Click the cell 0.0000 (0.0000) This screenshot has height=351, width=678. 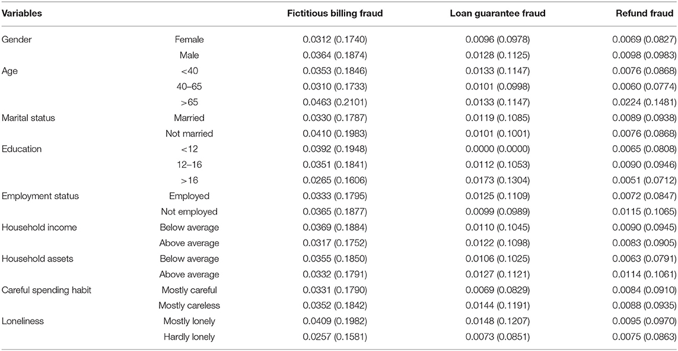[x=497, y=149]
